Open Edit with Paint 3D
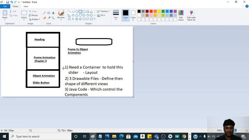The image size is (249, 140). (x=191, y=16)
